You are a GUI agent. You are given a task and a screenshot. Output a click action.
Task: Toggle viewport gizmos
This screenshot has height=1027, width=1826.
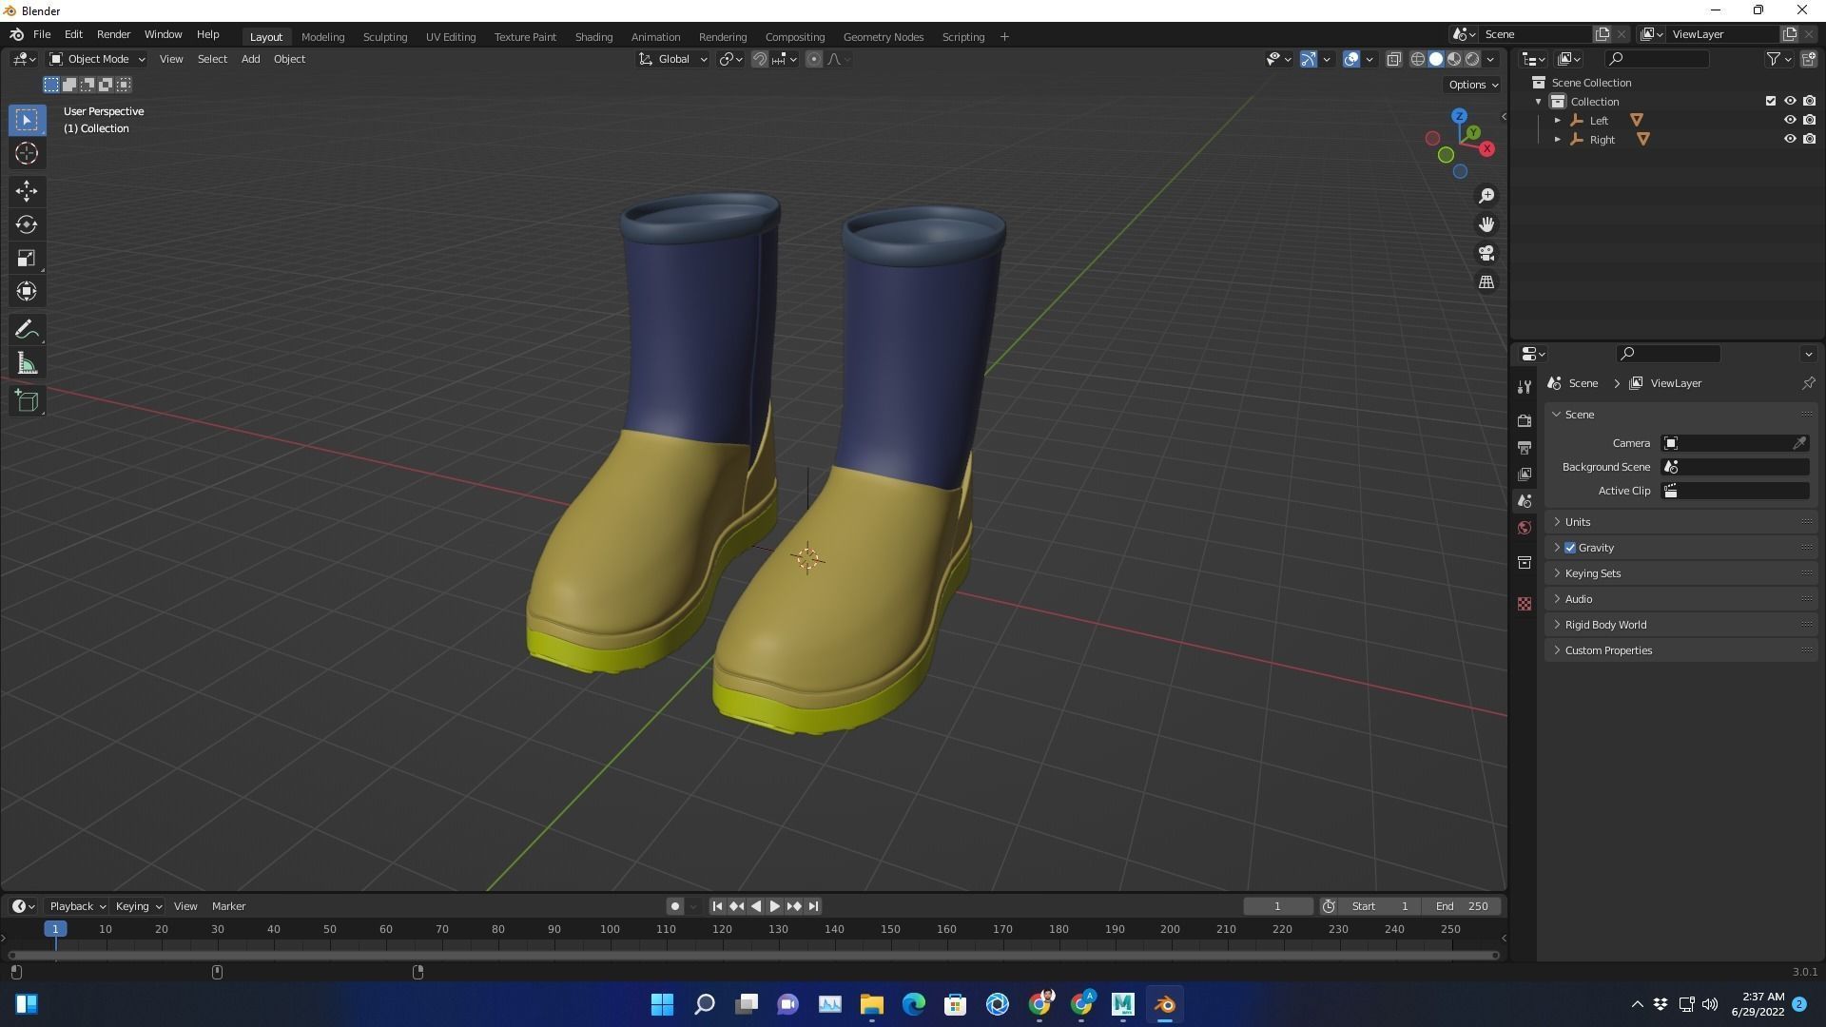pyautogui.click(x=1309, y=59)
